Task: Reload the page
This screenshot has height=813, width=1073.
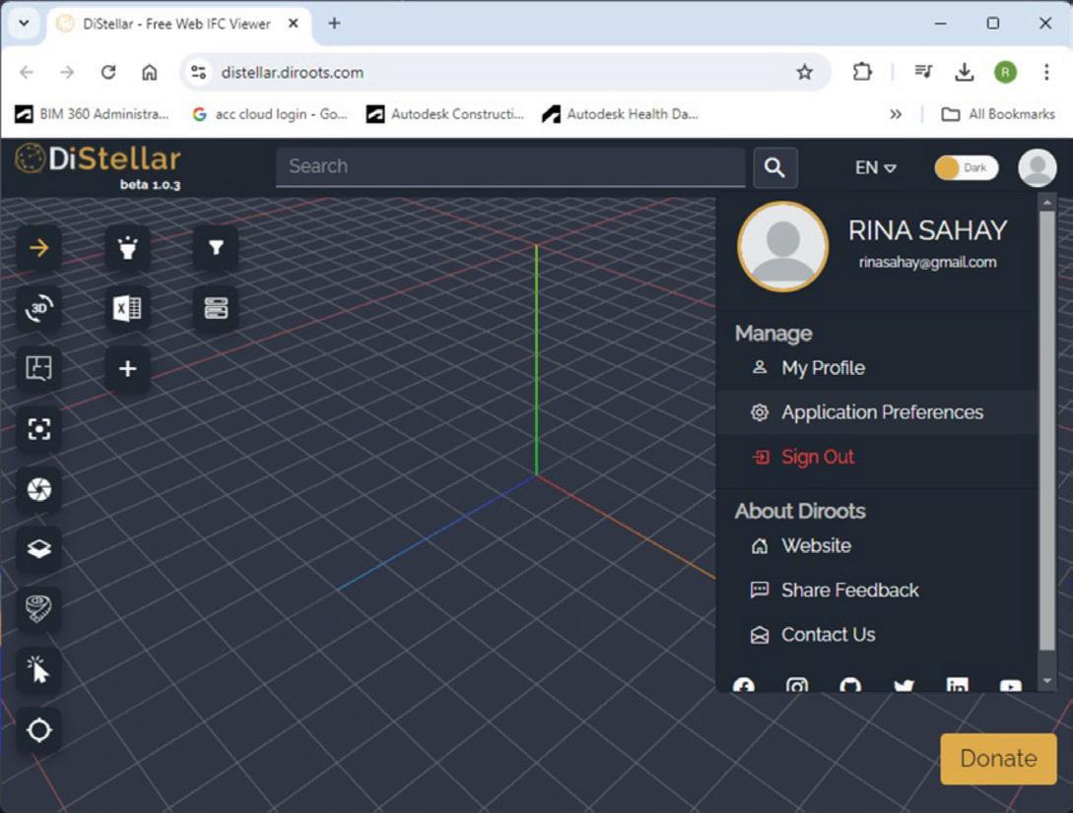Action: 108,73
